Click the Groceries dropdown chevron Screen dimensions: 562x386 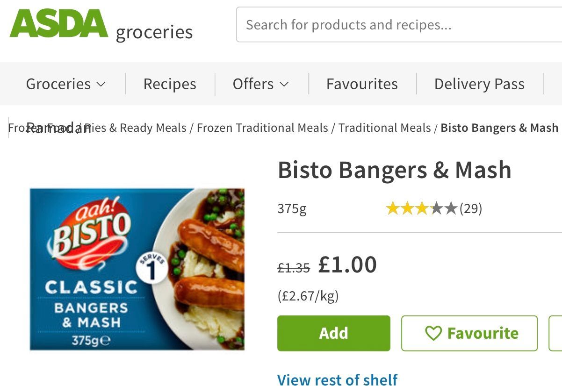pyautogui.click(x=101, y=84)
